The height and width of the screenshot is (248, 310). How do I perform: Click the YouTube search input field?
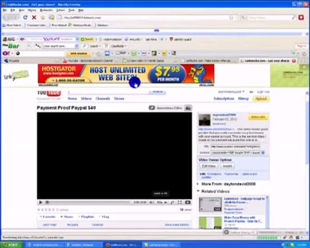108,92
